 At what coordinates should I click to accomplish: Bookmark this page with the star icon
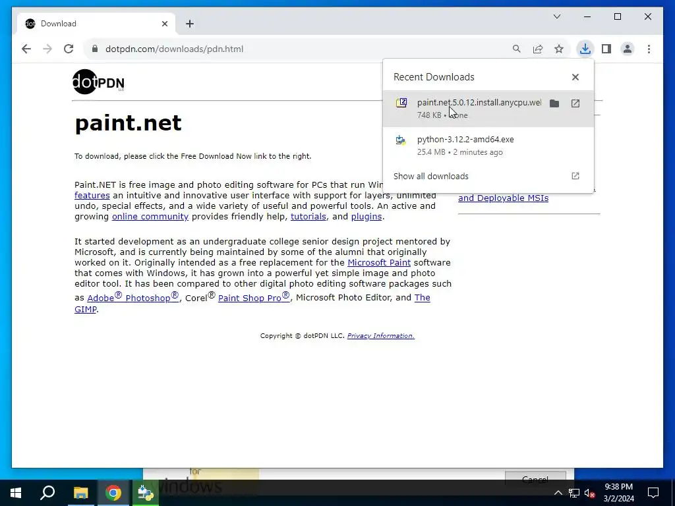[x=559, y=49]
